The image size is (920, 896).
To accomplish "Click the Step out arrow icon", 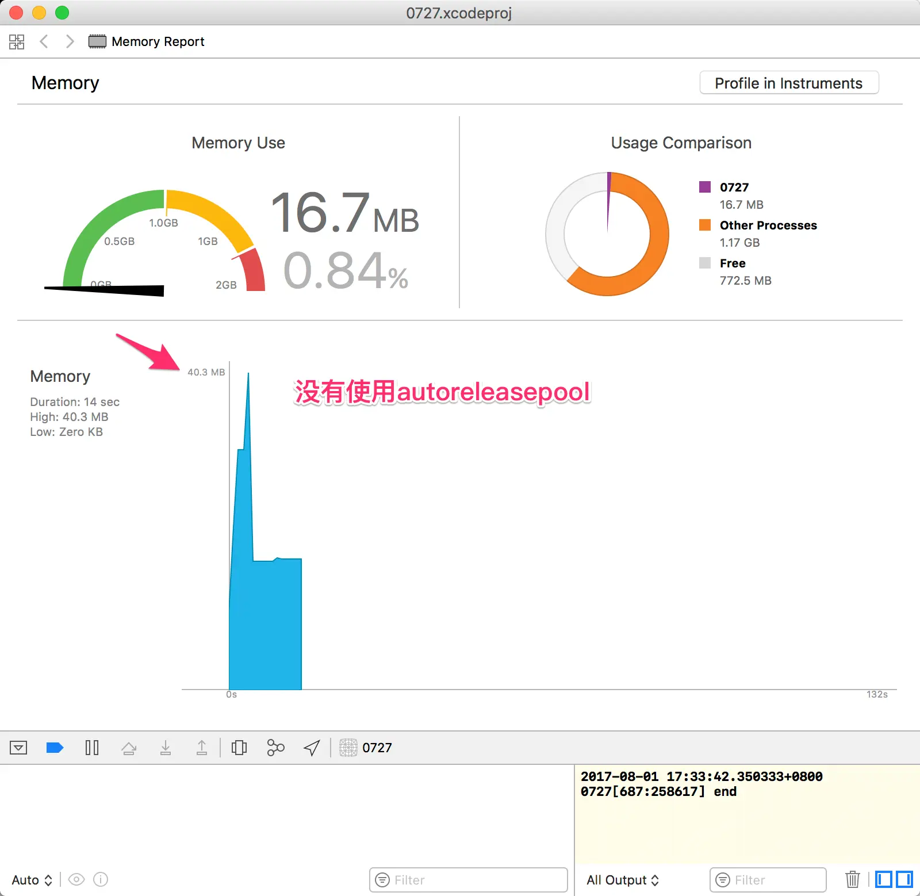I will pyautogui.click(x=202, y=748).
